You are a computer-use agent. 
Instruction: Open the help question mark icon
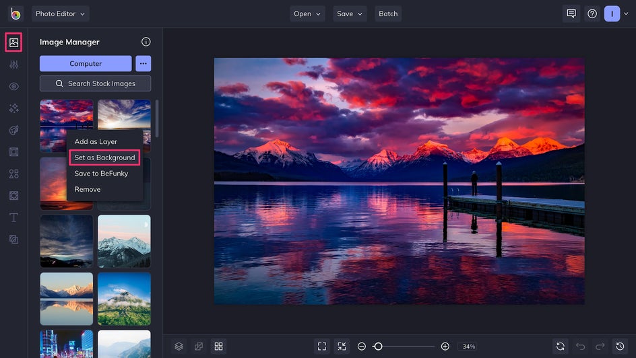click(592, 13)
